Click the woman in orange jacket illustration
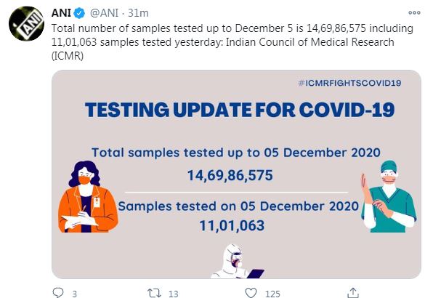The height and width of the screenshot is (298, 425). tap(87, 196)
